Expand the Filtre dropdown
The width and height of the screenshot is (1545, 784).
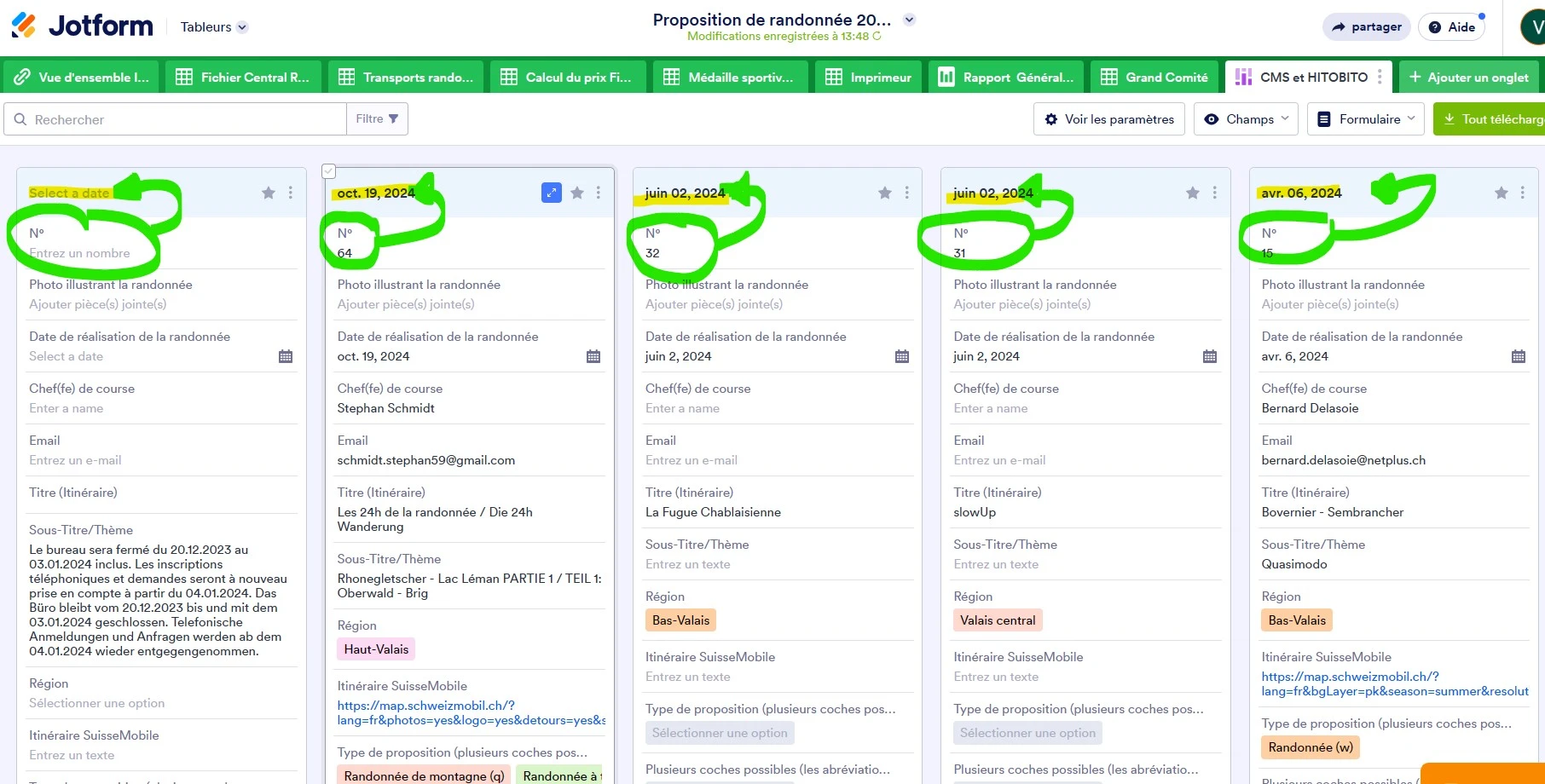click(x=377, y=119)
